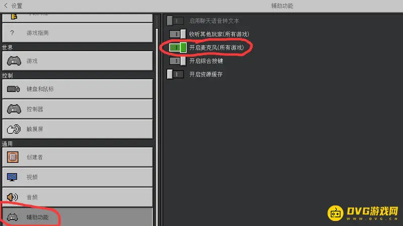This screenshot has height=226, width=403.
Task: Open the 辅助功能 settings tab
Action: tap(78, 217)
